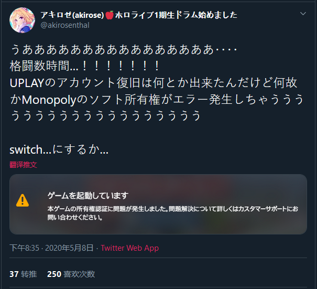317x289 pixels.
Task: Click the 2020年5月8日 date text
Action: [69, 248]
